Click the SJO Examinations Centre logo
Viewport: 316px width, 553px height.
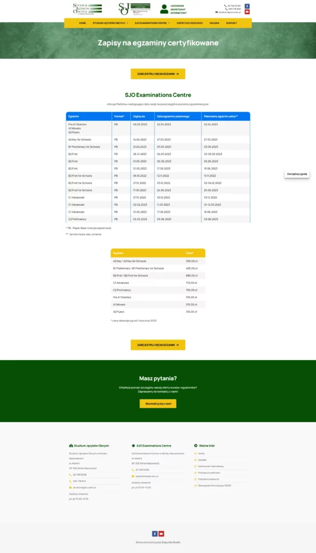[x=135, y=9]
